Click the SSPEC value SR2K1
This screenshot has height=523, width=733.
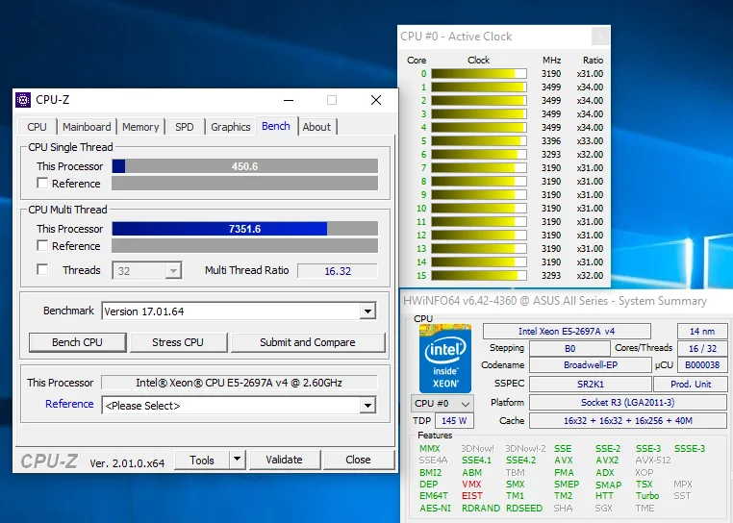[591, 385]
